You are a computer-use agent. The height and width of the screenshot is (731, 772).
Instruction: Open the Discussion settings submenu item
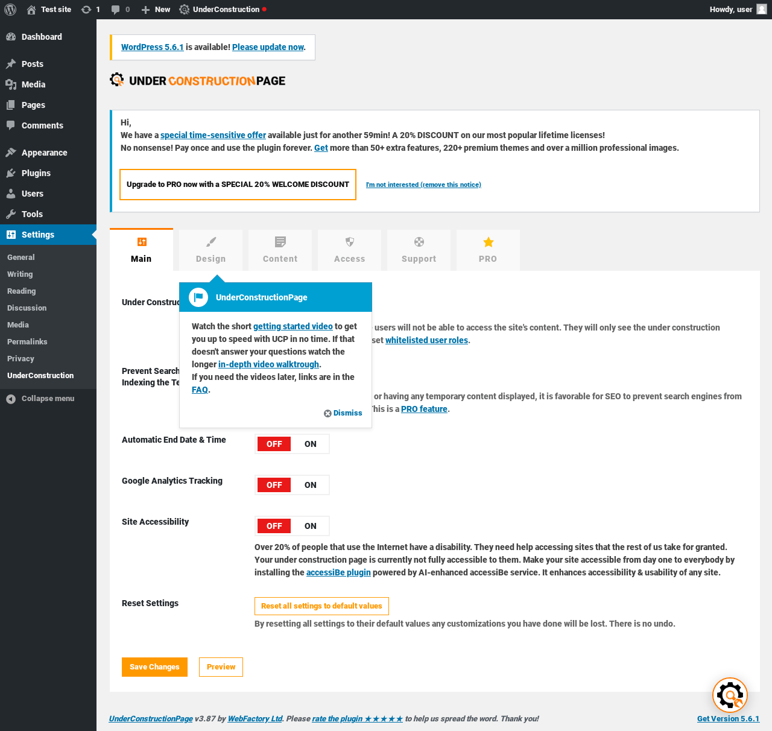pos(27,308)
